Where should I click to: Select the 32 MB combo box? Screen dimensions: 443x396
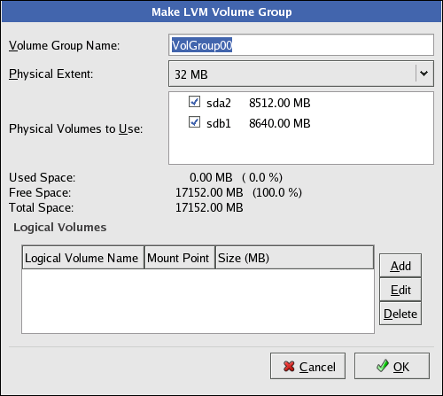[x=301, y=74]
